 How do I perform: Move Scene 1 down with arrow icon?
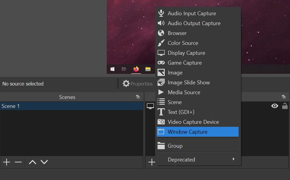[44, 162]
